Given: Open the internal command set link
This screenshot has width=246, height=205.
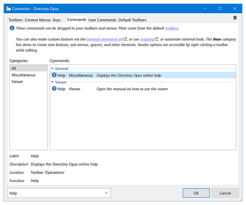Looking at the screenshot, I should tap(105, 39).
